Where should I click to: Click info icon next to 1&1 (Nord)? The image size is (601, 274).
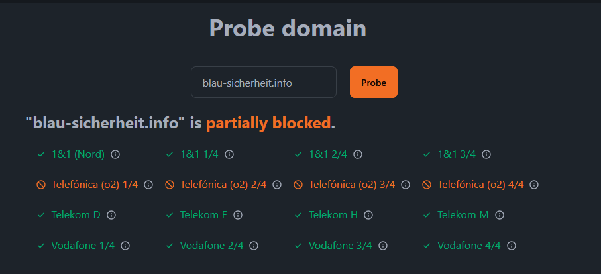115,154
